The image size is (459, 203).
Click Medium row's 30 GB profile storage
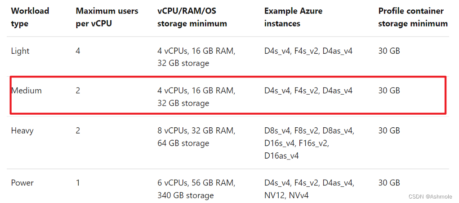[x=389, y=91]
